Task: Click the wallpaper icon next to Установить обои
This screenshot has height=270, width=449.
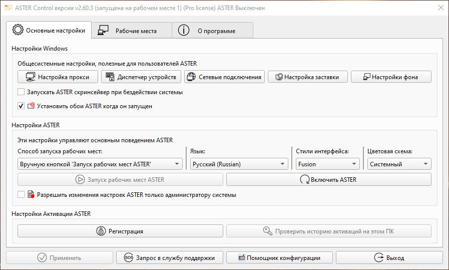Action: pyautogui.click(x=31, y=106)
